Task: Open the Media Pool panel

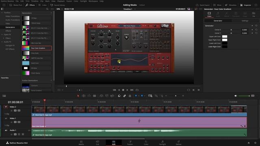Action: point(16,5)
